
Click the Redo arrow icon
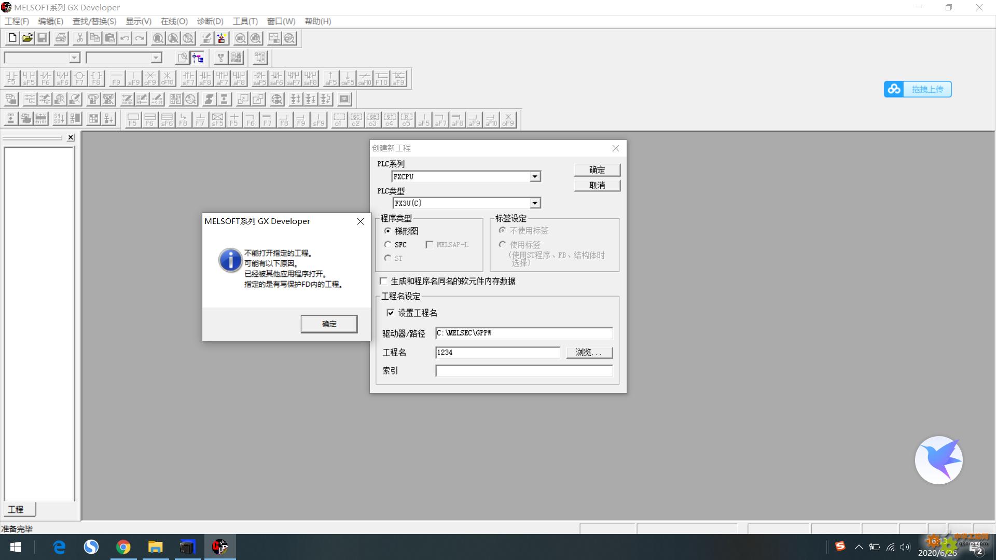point(140,38)
